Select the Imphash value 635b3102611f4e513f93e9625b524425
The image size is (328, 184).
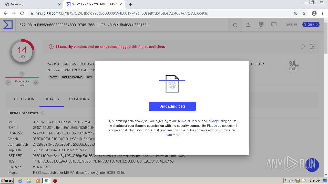point(60,150)
